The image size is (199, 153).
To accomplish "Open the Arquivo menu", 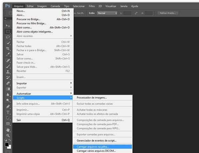I will click(x=19, y=6).
